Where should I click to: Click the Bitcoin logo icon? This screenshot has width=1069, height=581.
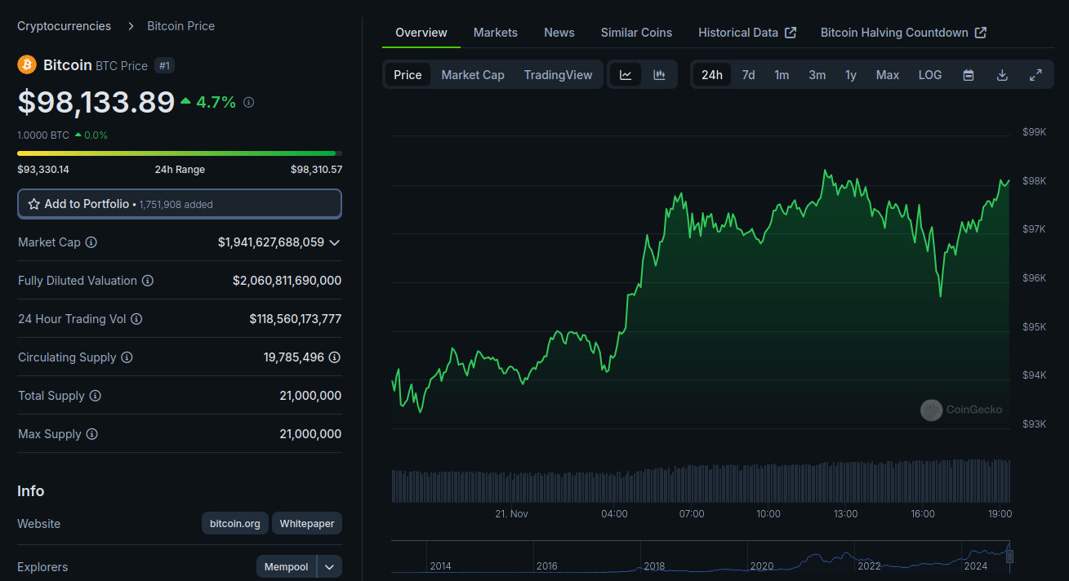click(27, 64)
